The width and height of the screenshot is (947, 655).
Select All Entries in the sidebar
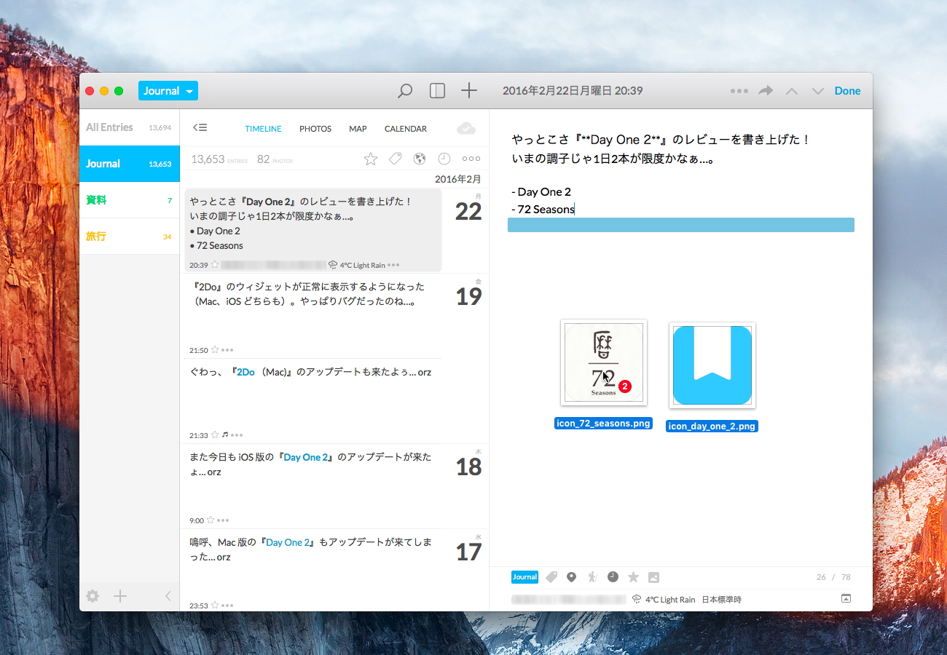129,127
